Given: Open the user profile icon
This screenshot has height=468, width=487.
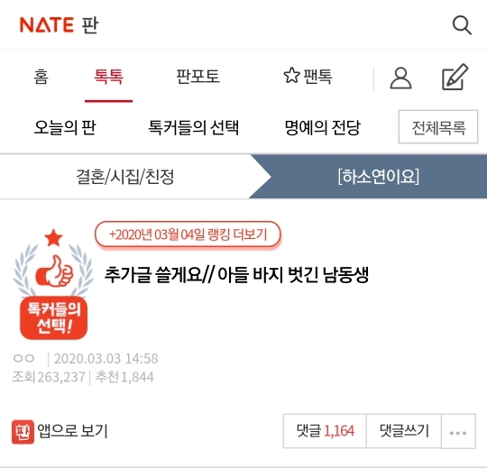Looking at the screenshot, I should [400, 78].
